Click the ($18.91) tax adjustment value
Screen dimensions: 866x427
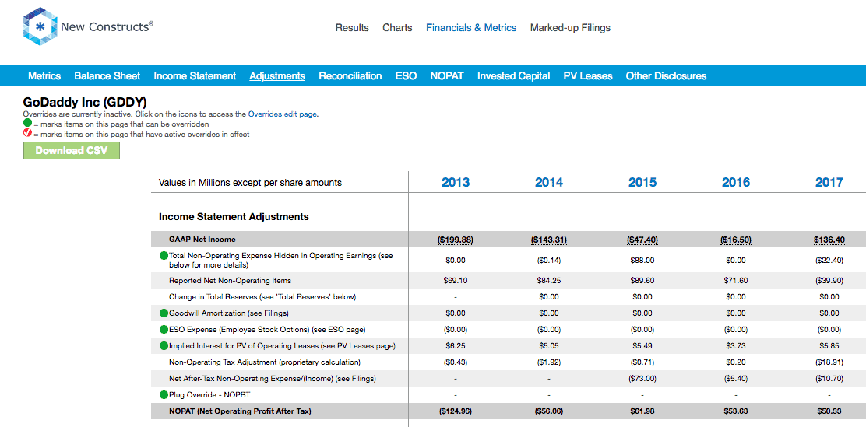pyautogui.click(x=829, y=362)
